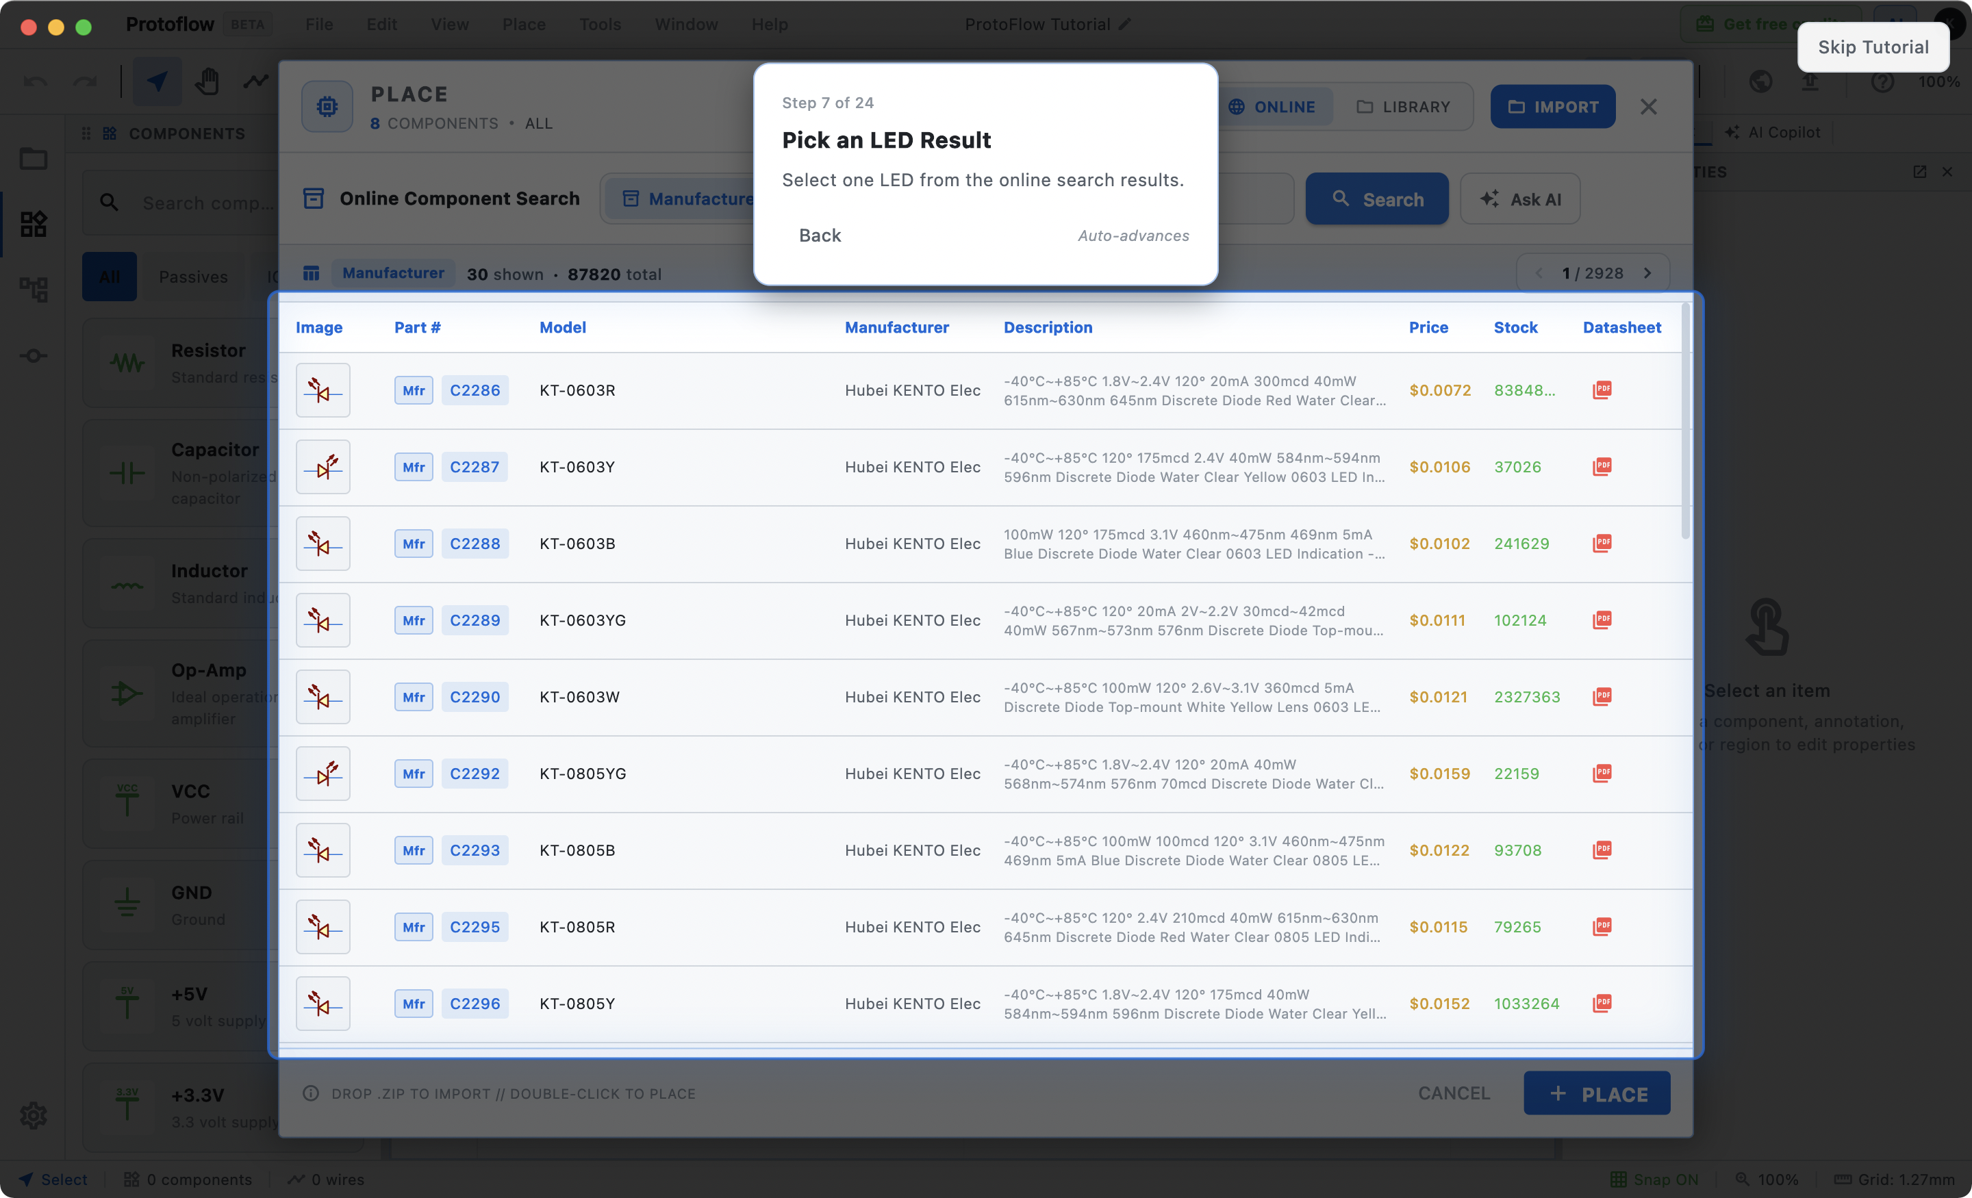Open the KT-0603W datasheet PDF icon
The image size is (1972, 1198).
[1602, 697]
